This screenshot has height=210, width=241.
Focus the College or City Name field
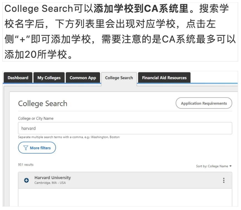point(125,128)
